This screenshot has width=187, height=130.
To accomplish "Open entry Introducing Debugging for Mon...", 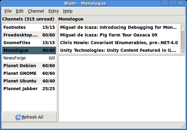I will coord(119,27).
